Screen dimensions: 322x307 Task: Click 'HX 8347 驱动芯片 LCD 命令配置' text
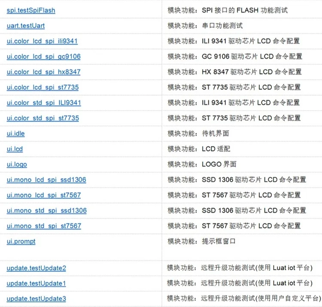tap(252, 72)
